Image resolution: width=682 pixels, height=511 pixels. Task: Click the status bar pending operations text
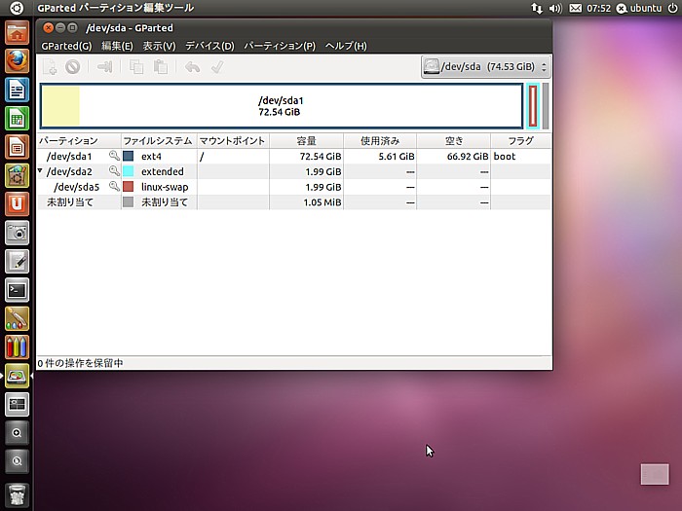(x=81, y=363)
